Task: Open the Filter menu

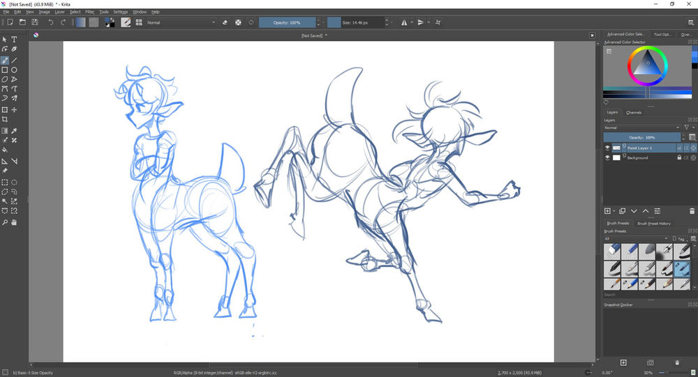Action: (x=90, y=12)
